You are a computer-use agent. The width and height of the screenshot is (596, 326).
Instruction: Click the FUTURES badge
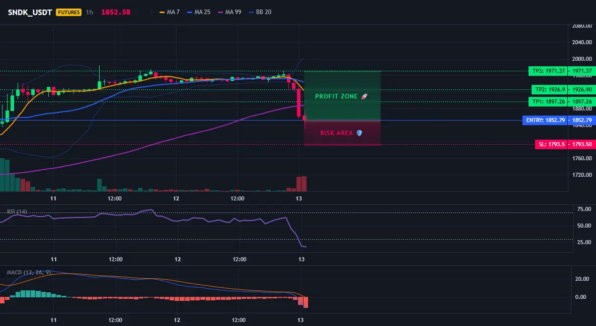[x=69, y=12]
